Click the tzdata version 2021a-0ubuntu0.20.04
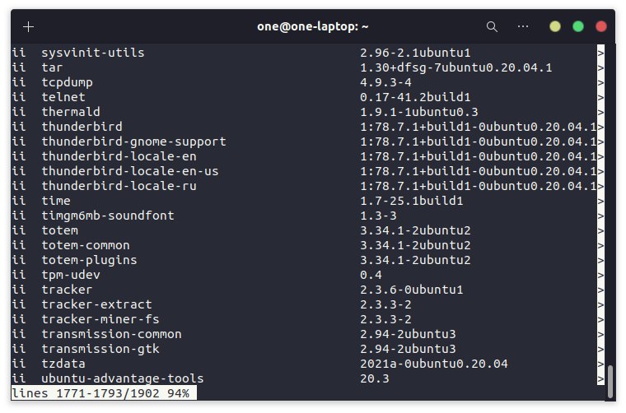 pyautogui.click(x=433, y=364)
